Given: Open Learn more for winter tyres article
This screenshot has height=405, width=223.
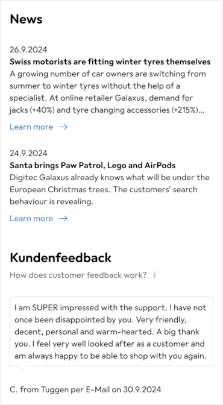Looking at the screenshot, I should pos(31,127).
